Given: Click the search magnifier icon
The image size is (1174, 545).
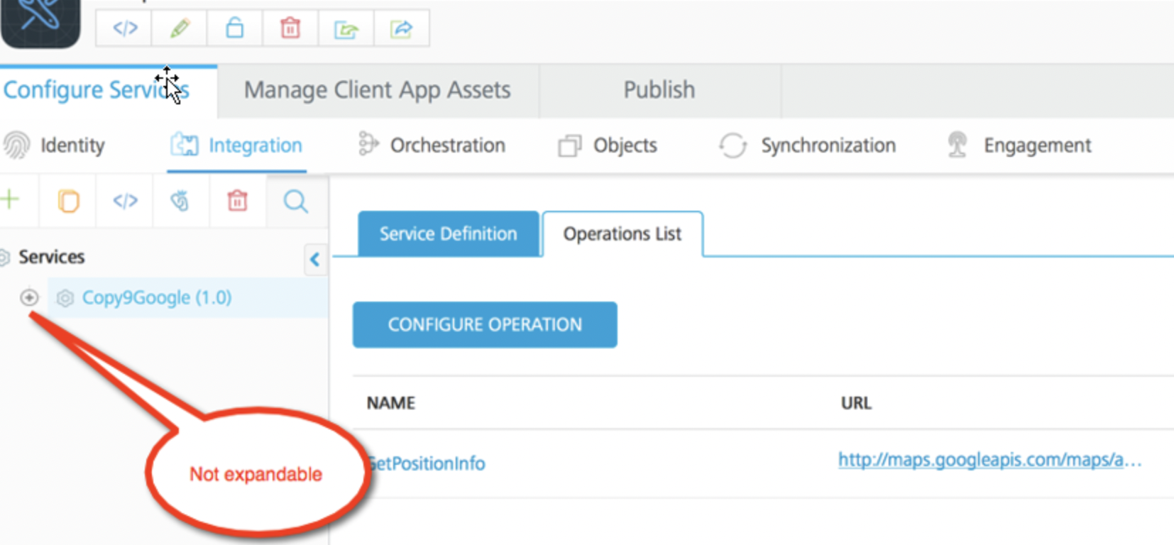Looking at the screenshot, I should pos(295,202).
